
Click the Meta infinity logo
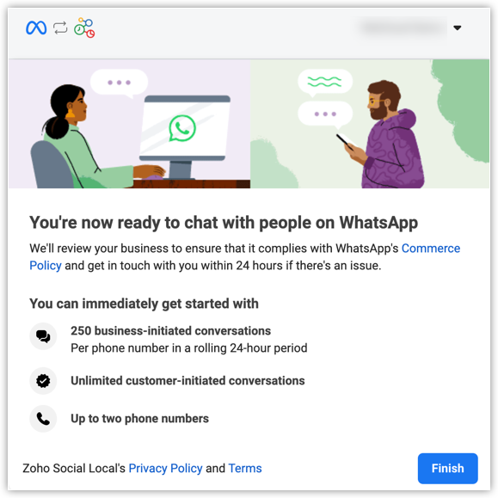point(36,28)
